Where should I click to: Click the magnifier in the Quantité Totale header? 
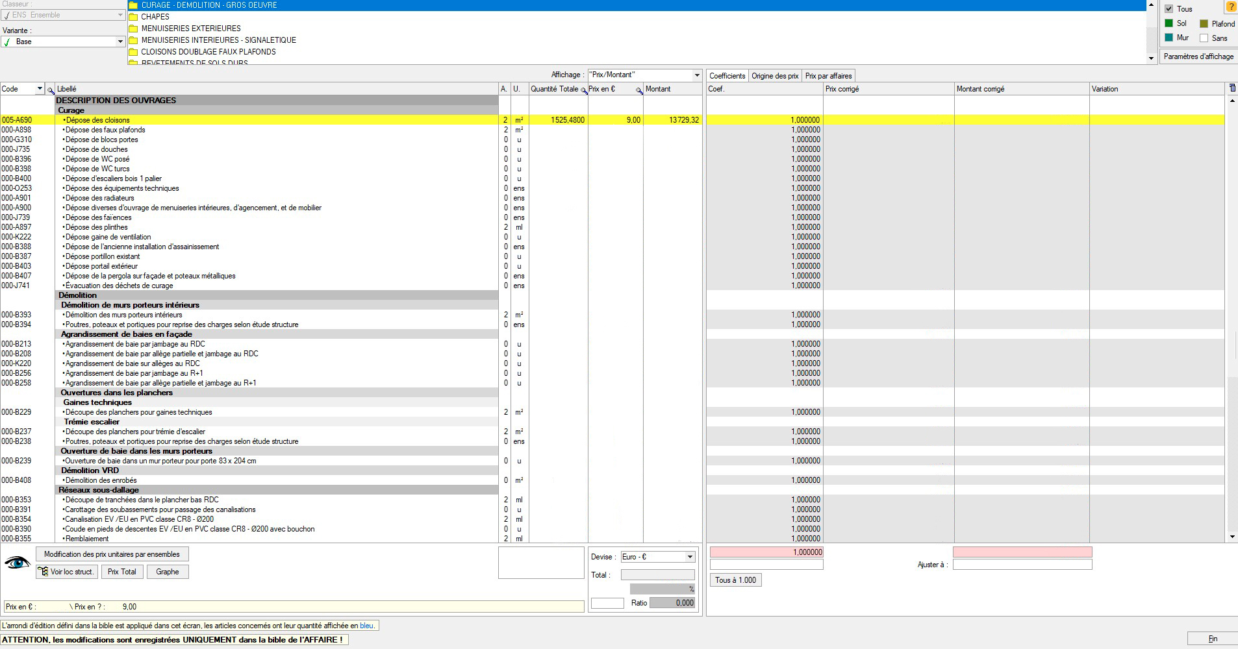coord(583,90)
